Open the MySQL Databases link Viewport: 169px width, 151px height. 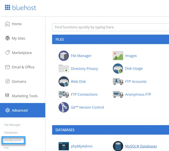point(141,146)
